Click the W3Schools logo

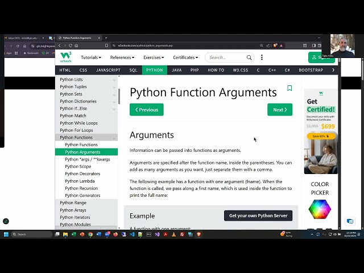tap(66, 57)
